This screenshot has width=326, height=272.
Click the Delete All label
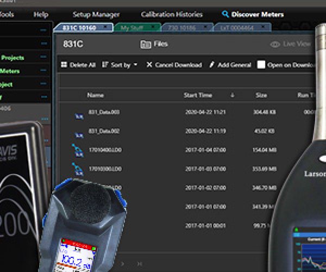(x=83, y=65)
